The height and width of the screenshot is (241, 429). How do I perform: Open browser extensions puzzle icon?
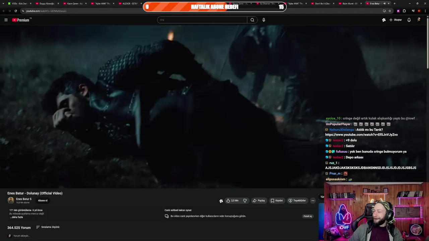pyautogui.click(x=404, y=11)
